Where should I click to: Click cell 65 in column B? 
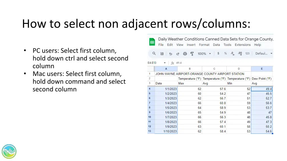(x=190, y=112)
